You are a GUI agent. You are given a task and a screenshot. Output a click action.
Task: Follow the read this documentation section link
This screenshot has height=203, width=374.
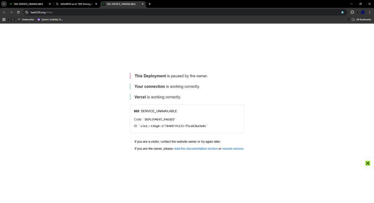click(x=195, y=149)
